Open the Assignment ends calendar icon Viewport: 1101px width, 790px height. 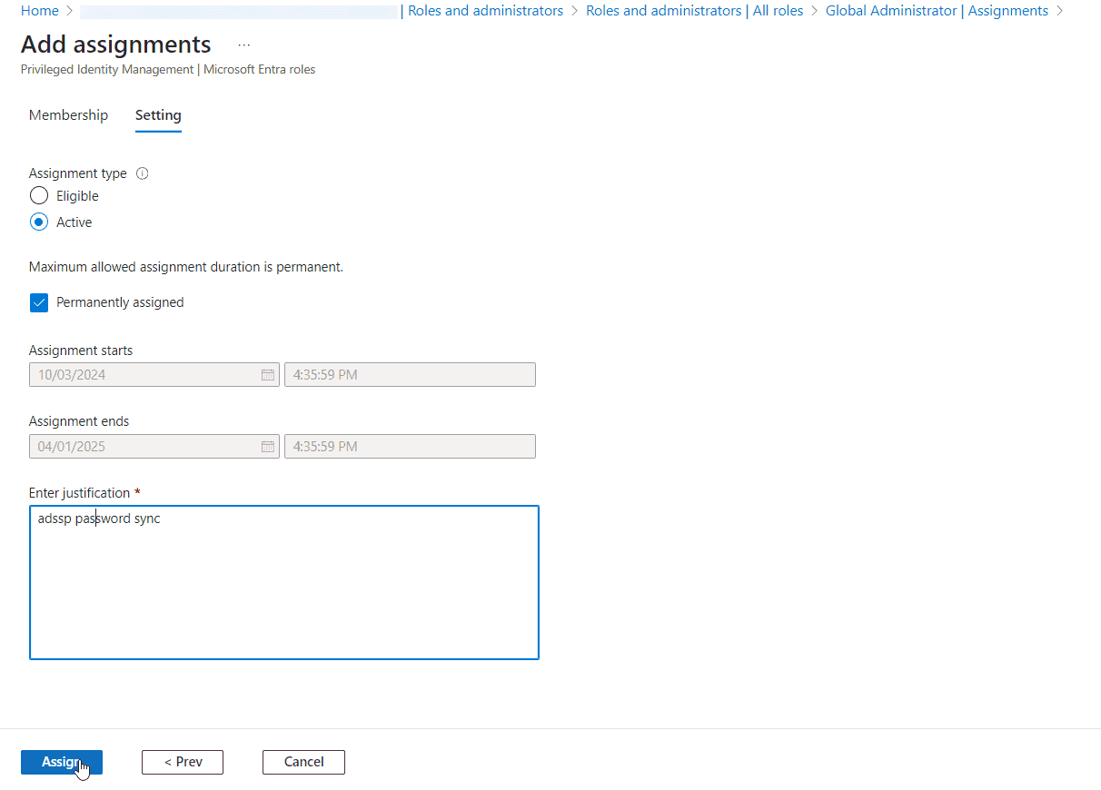click(267, 446)
